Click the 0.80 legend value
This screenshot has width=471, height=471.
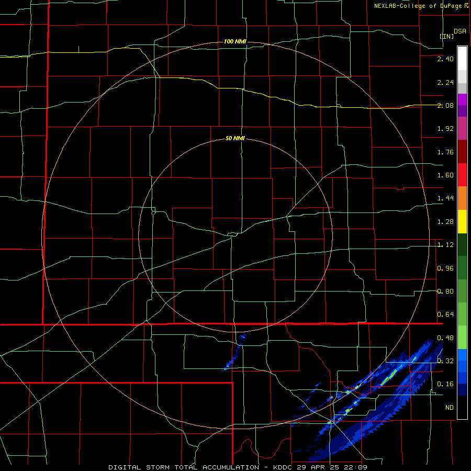click(445, 291)
